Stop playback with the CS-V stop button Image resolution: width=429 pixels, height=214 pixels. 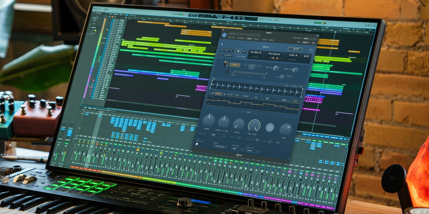pyautogui.click(x=238, y=51)
